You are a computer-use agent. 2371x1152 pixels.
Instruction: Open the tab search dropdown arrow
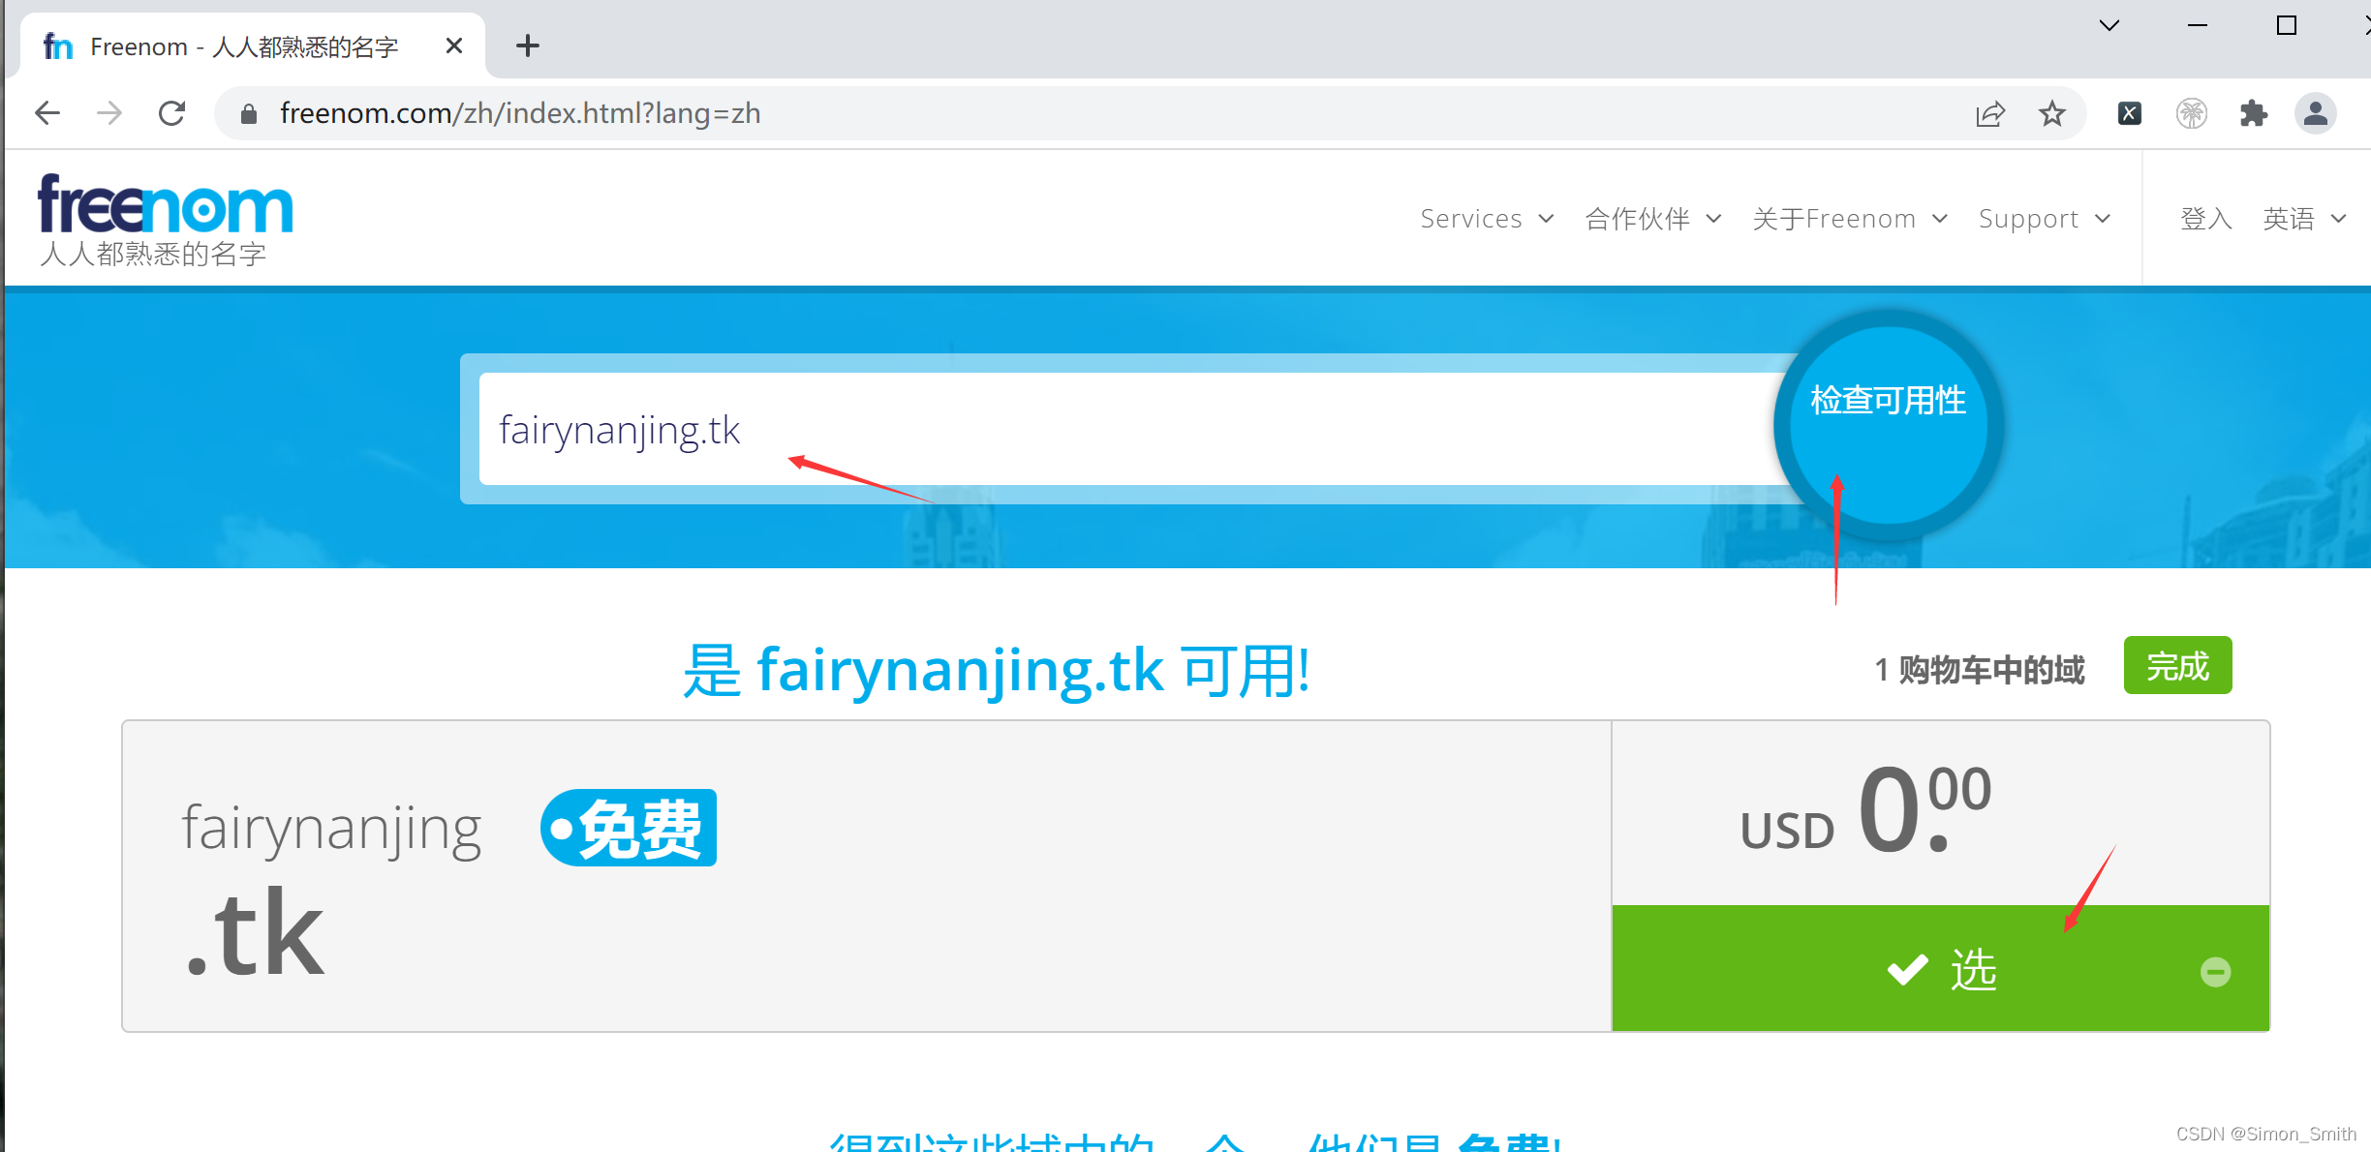click(2109, 25)
